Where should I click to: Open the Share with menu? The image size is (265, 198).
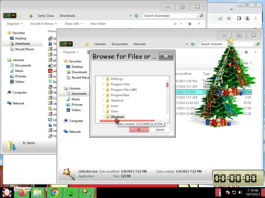[x=73, y=24]
